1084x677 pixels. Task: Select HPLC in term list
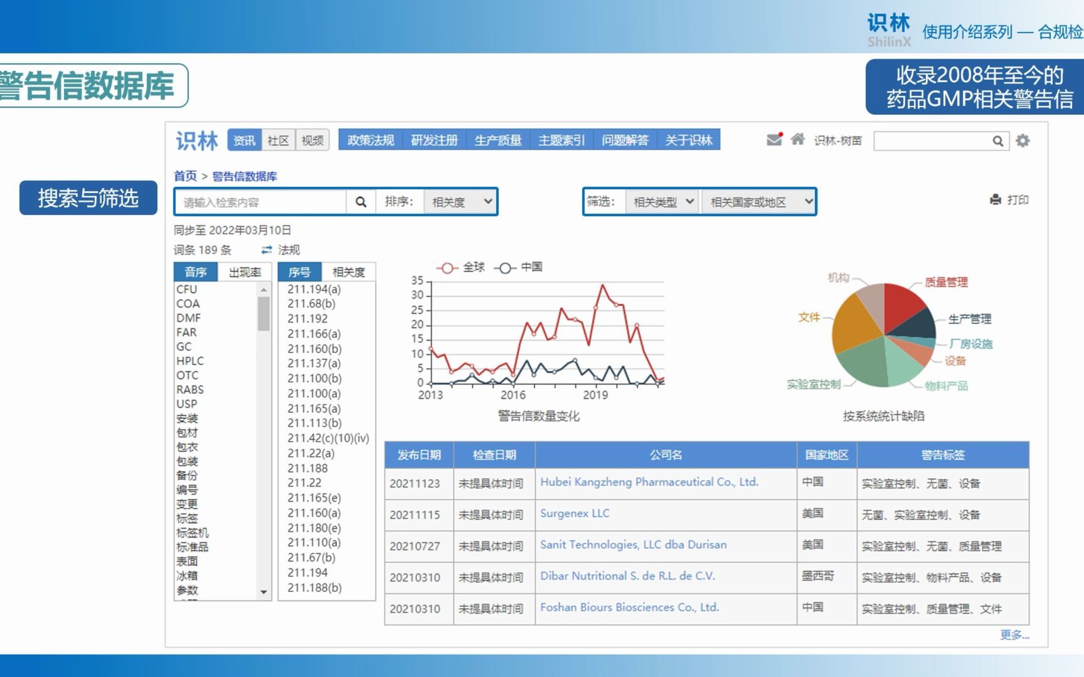tap(190, 361)
